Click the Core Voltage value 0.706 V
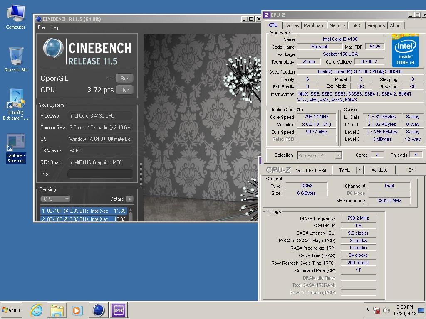This screenshot has height=319, width=426. point(369,61)
